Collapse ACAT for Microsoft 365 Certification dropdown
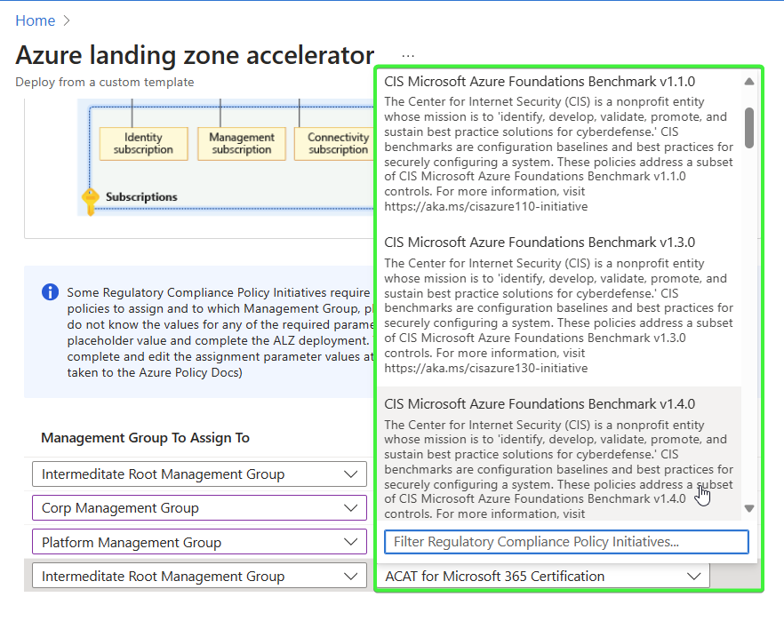This screenshot has height=621, width=784. [x=543, y=576]
